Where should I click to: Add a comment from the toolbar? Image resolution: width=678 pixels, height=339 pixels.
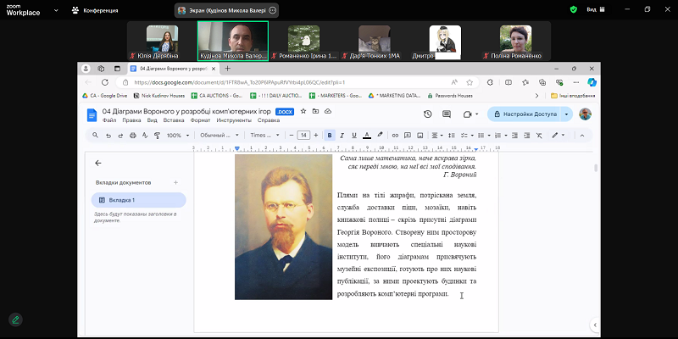(408, 136)
